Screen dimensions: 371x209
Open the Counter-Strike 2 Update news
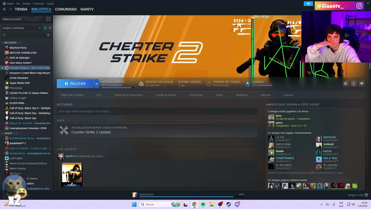click(91, 132)
